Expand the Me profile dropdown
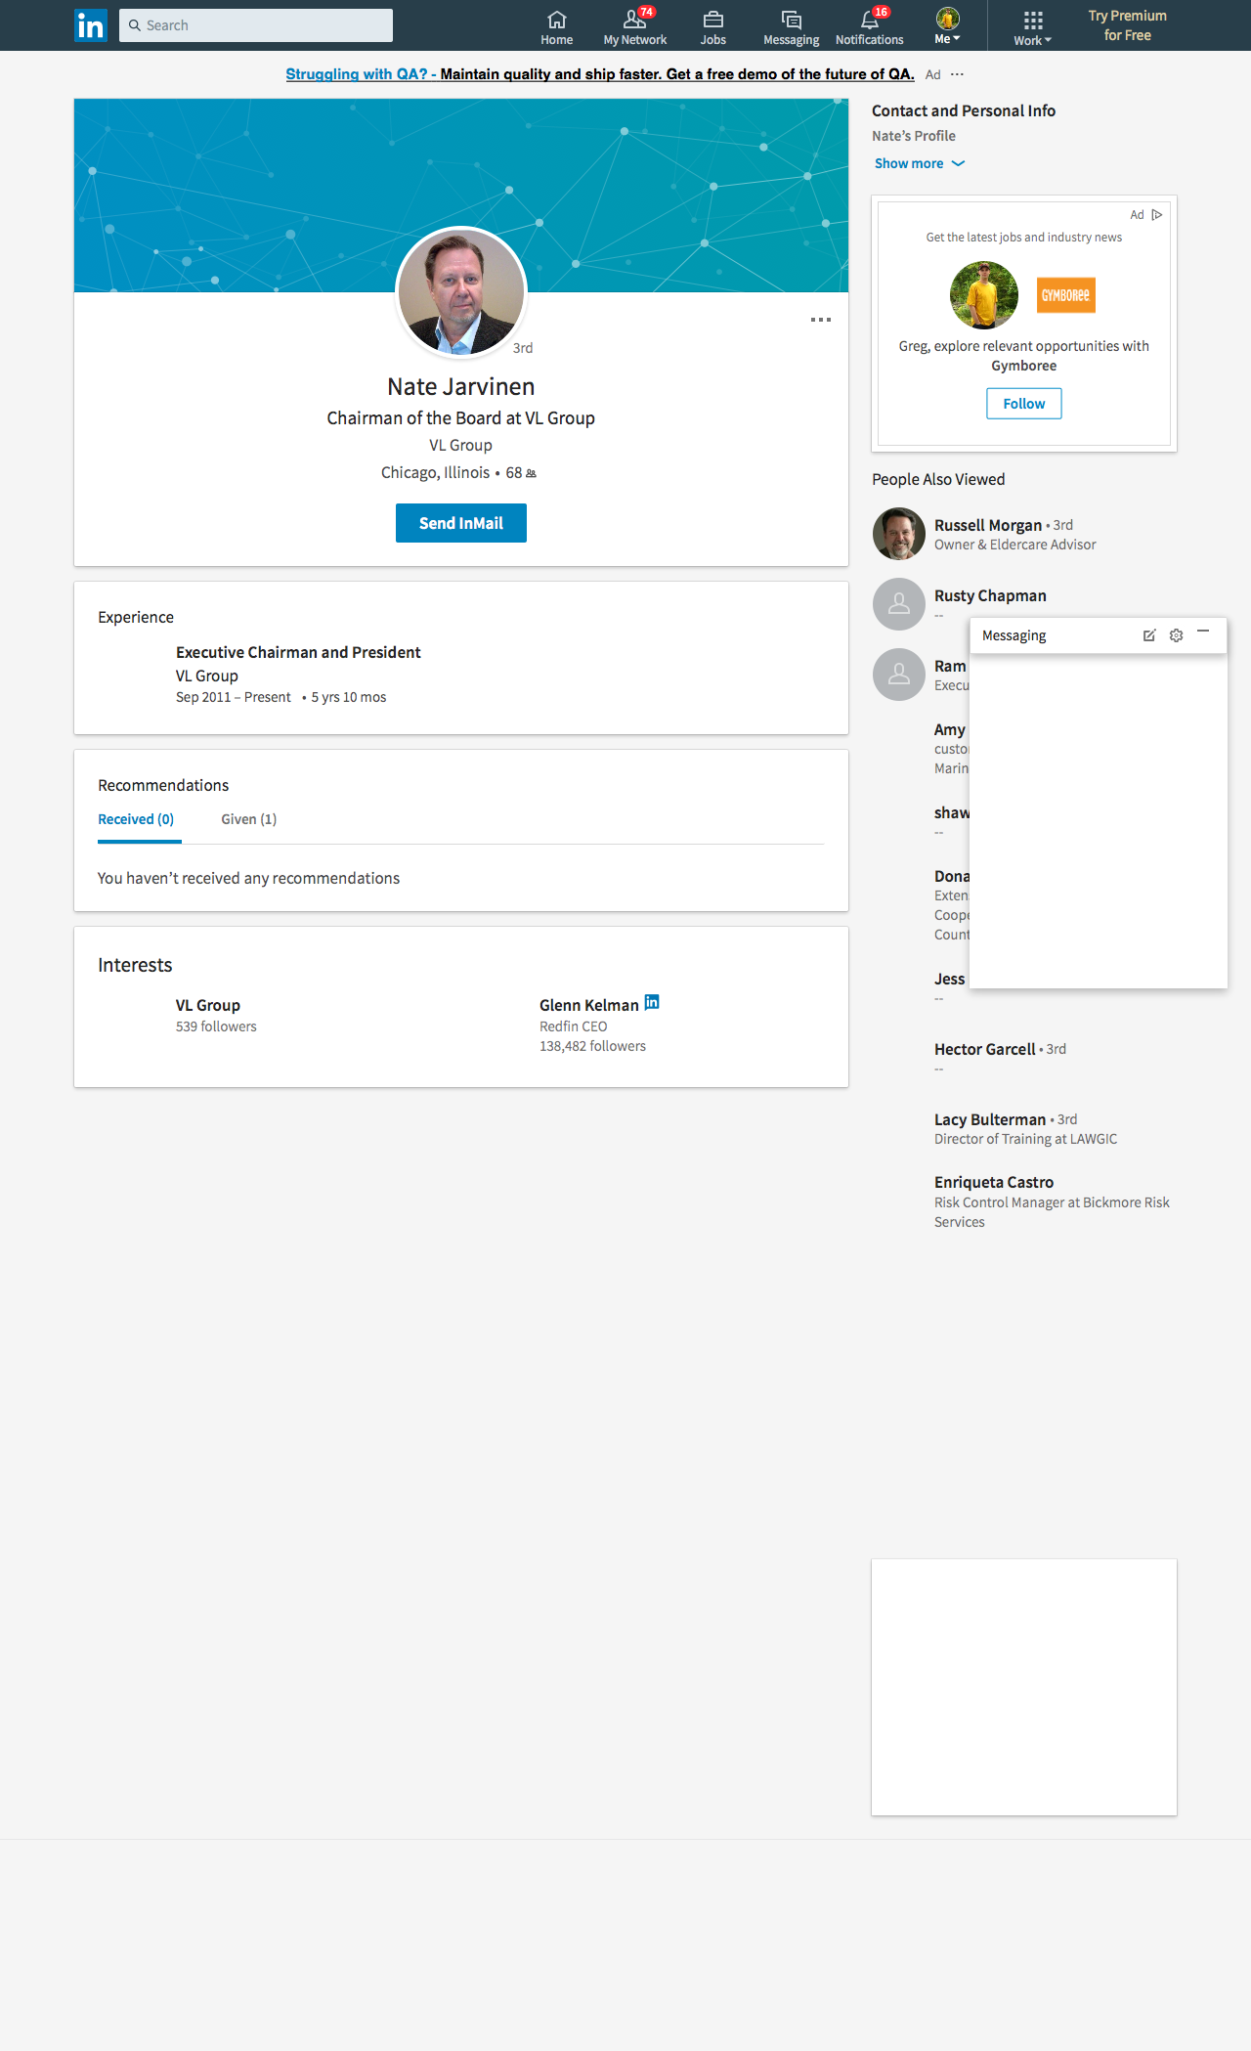Viewport: 1251px width, 2051px height. (x=947, y=25)
